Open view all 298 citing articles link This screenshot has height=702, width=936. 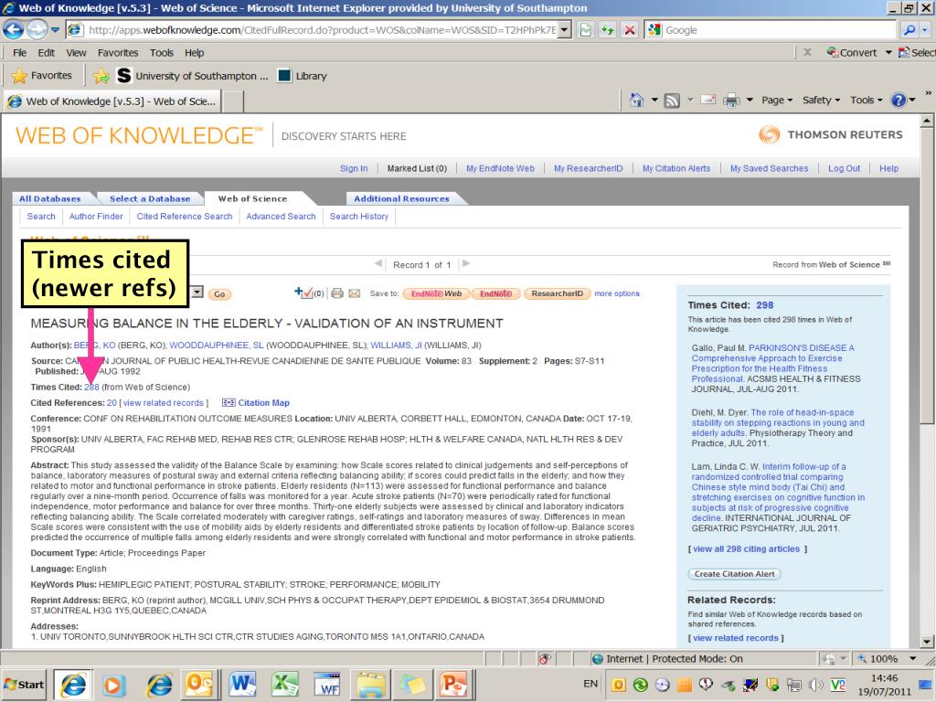pyautogui.click(x=746, y=548)
